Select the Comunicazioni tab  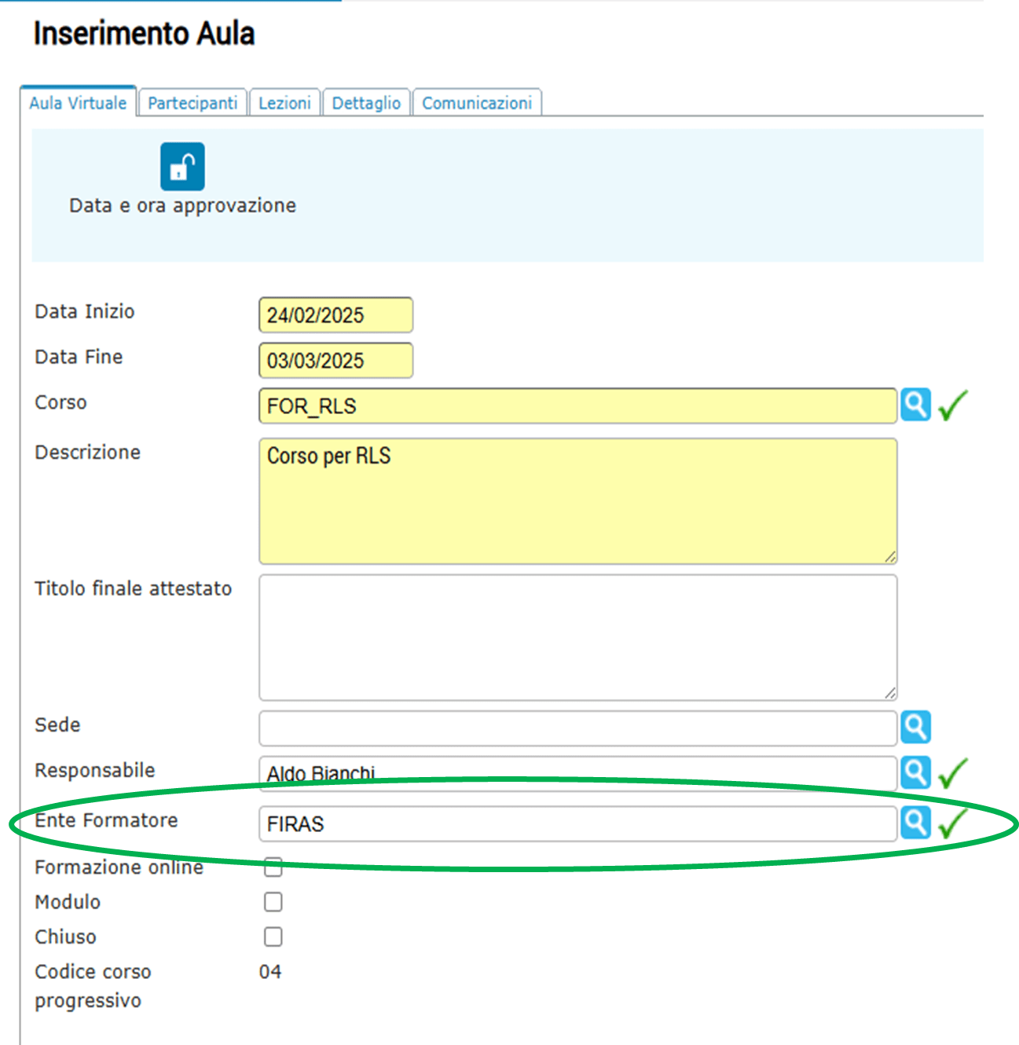[477, 103]
